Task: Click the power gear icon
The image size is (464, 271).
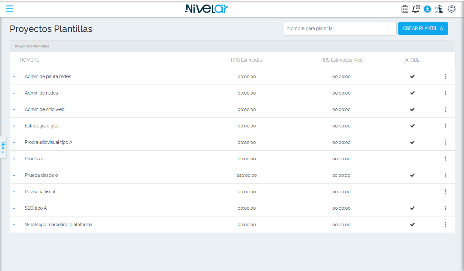Action: pyautogui.click(x=451, y=9)
